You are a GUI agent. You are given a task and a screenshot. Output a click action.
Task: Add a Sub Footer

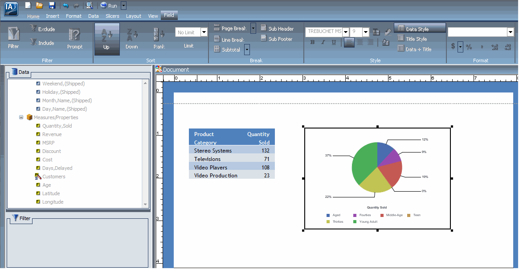pyautogui.click(x=276, y=39)
